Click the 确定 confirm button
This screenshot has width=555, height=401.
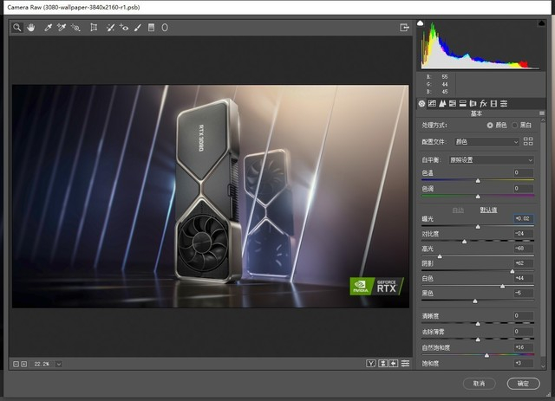click(x=522, y=383)
